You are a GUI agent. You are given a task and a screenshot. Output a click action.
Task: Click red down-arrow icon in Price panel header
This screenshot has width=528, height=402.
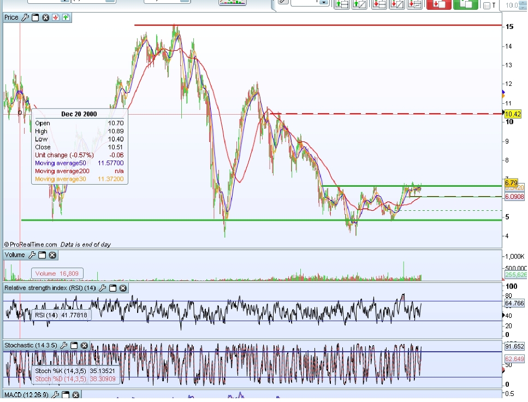point(56,17)
